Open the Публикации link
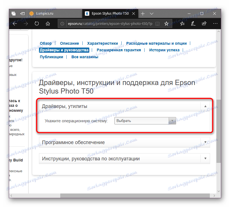 point(51,57)
